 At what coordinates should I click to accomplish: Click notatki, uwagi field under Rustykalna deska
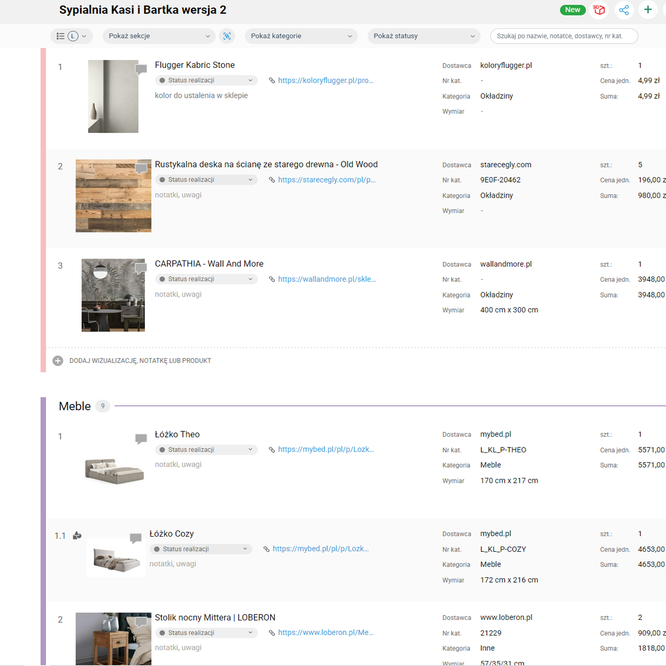pyautogui.click(x=178, y=195)
